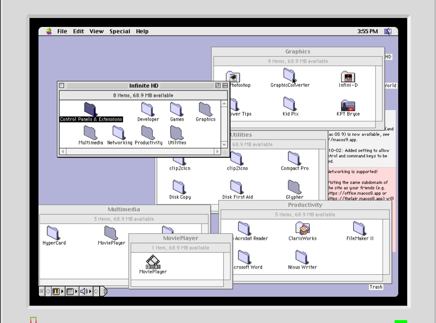Select the Glypher folder in Utilities window

pos(294,187)
